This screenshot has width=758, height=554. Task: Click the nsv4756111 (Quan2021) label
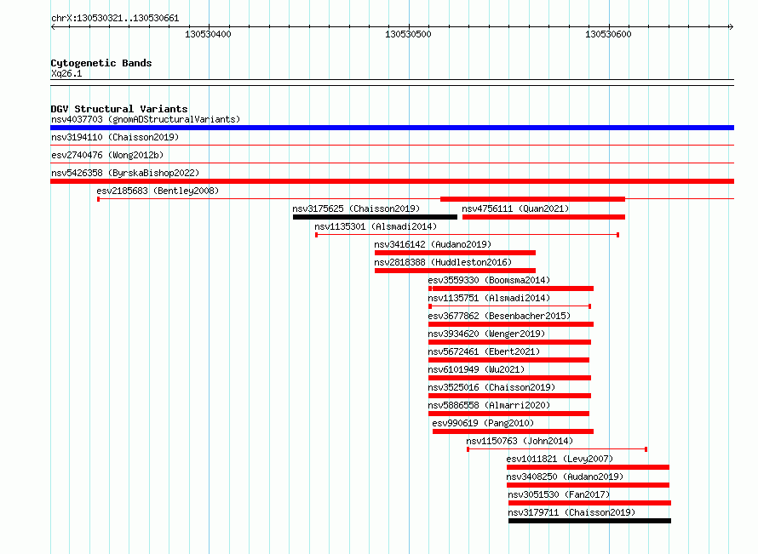click(x=515, y=208)
